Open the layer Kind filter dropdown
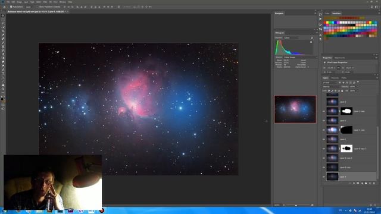Image resolution: width=381 pixels, height=214 pixels. (x=330, y=83)
